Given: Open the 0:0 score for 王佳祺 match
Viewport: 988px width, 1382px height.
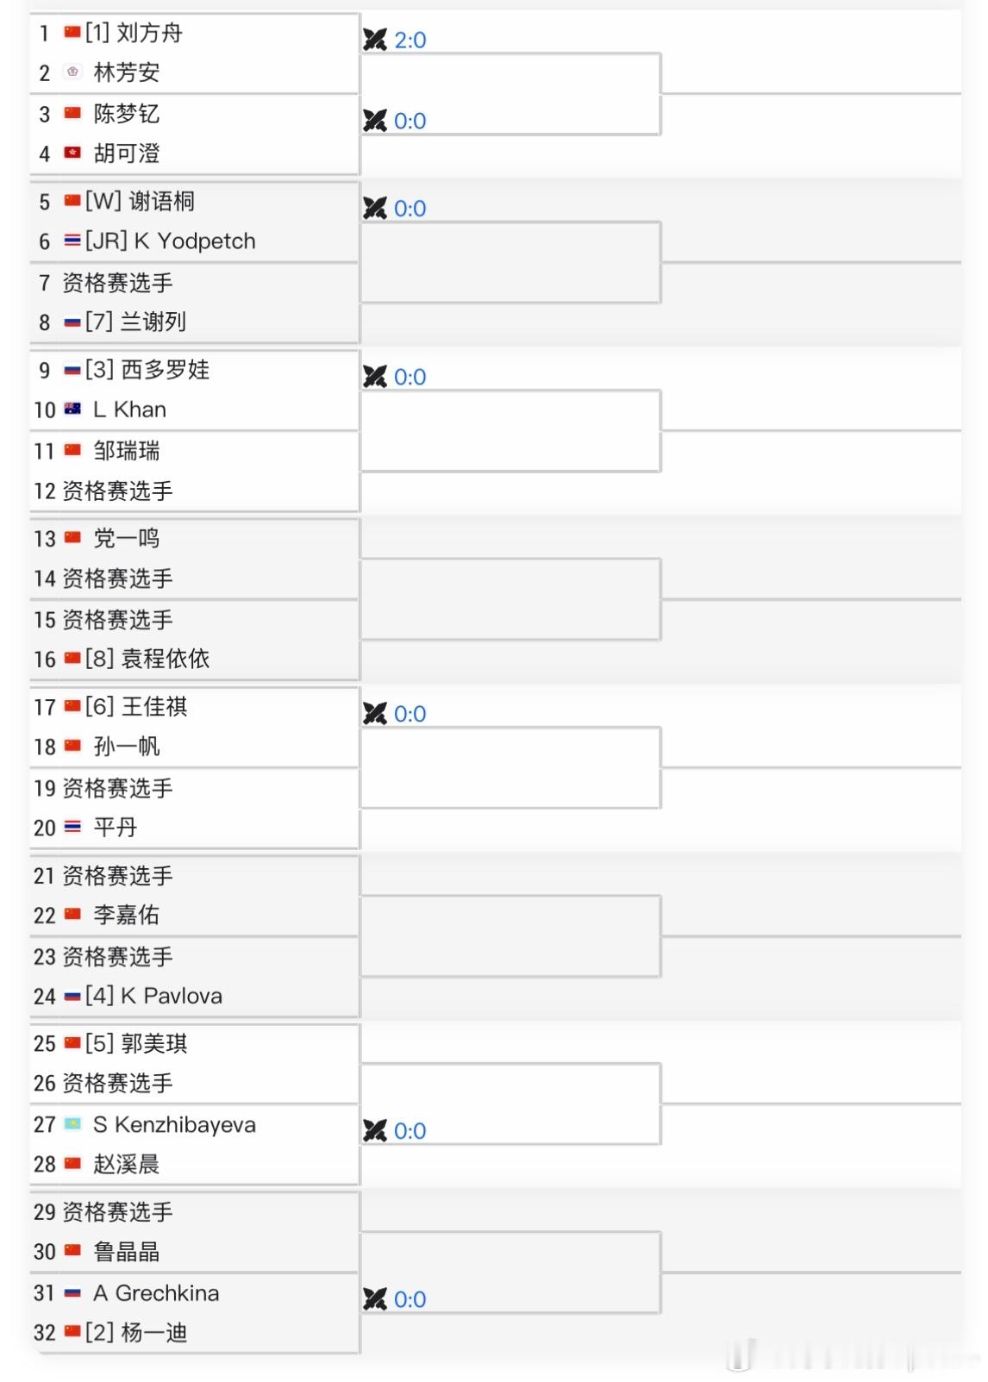Looking at the screenshot, I should click(410, 714).
